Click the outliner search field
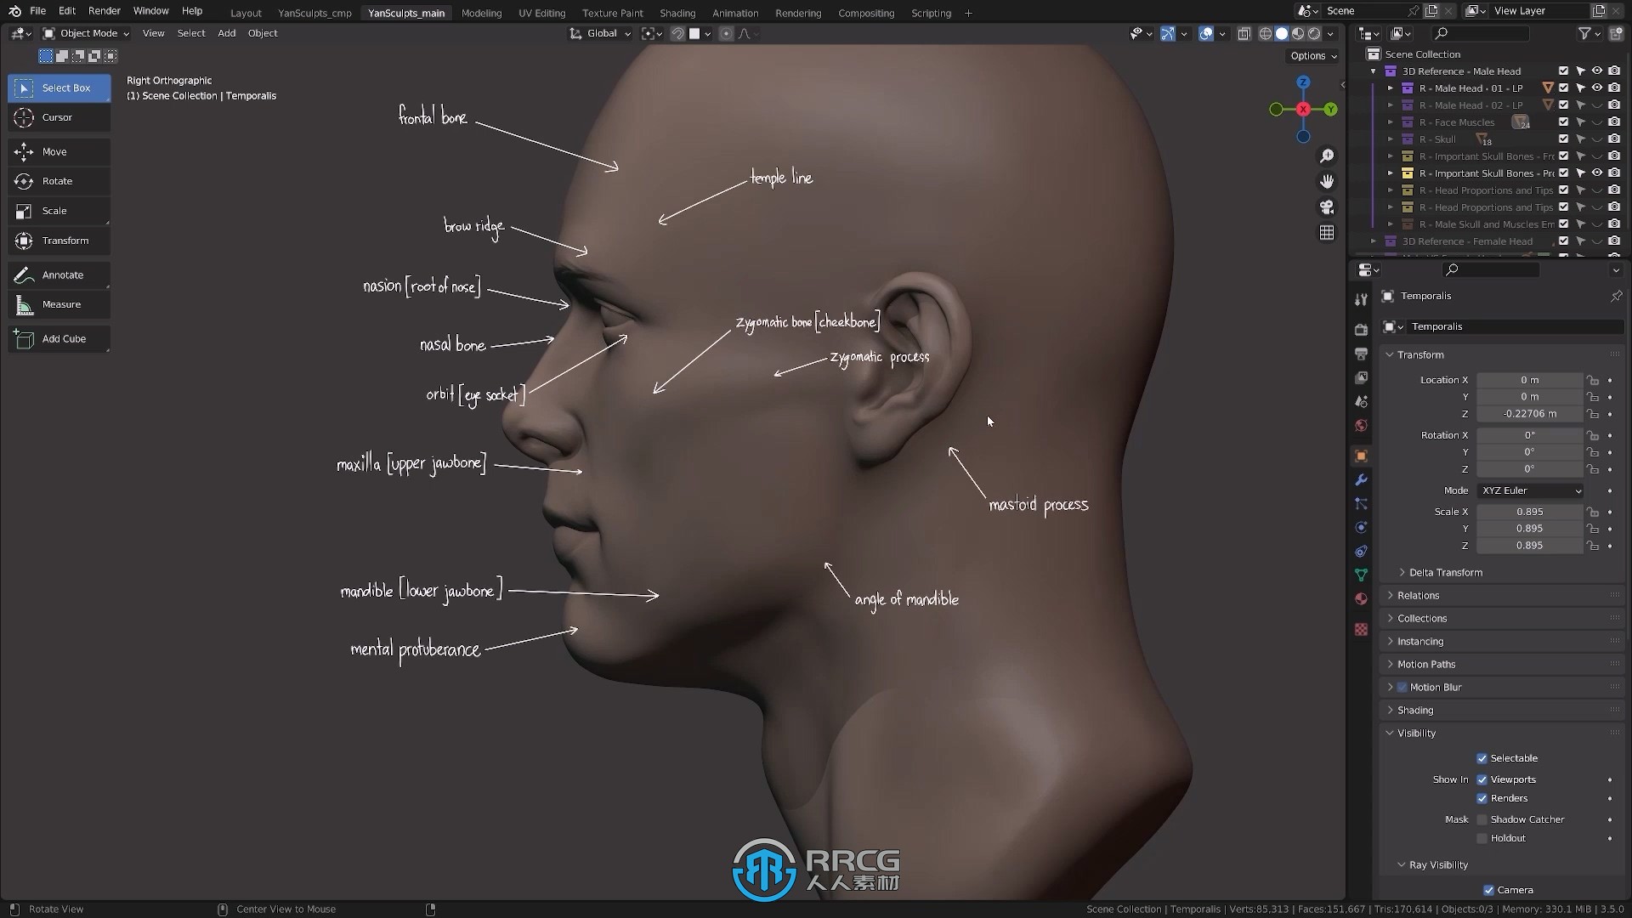1632x918 pixels. 1482,33
